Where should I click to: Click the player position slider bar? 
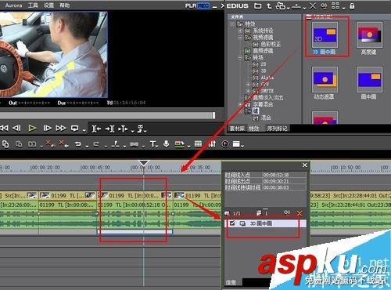107,115
